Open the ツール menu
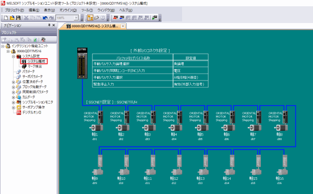This screenshot has width=313, height=194. pos(87,10)
